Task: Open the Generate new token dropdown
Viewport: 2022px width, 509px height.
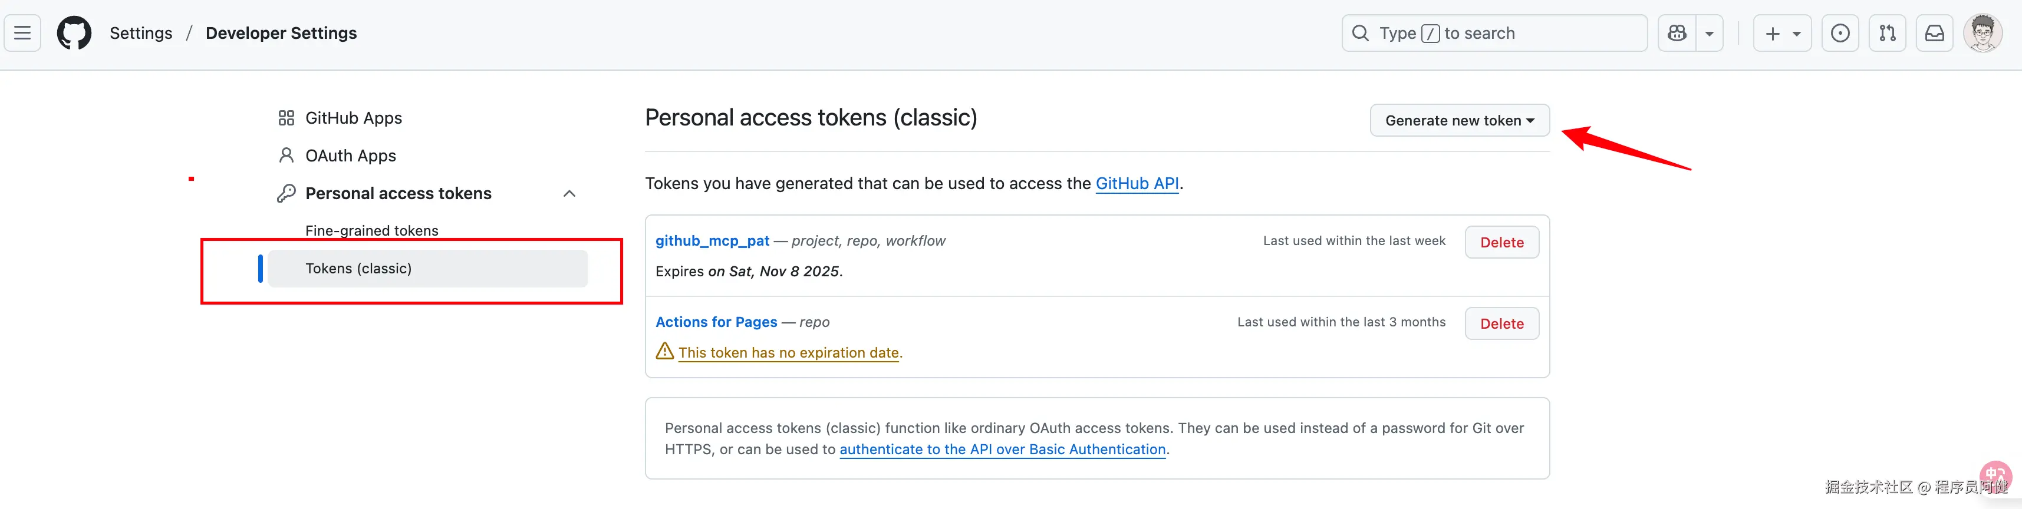Action: tap(1459, 120)
